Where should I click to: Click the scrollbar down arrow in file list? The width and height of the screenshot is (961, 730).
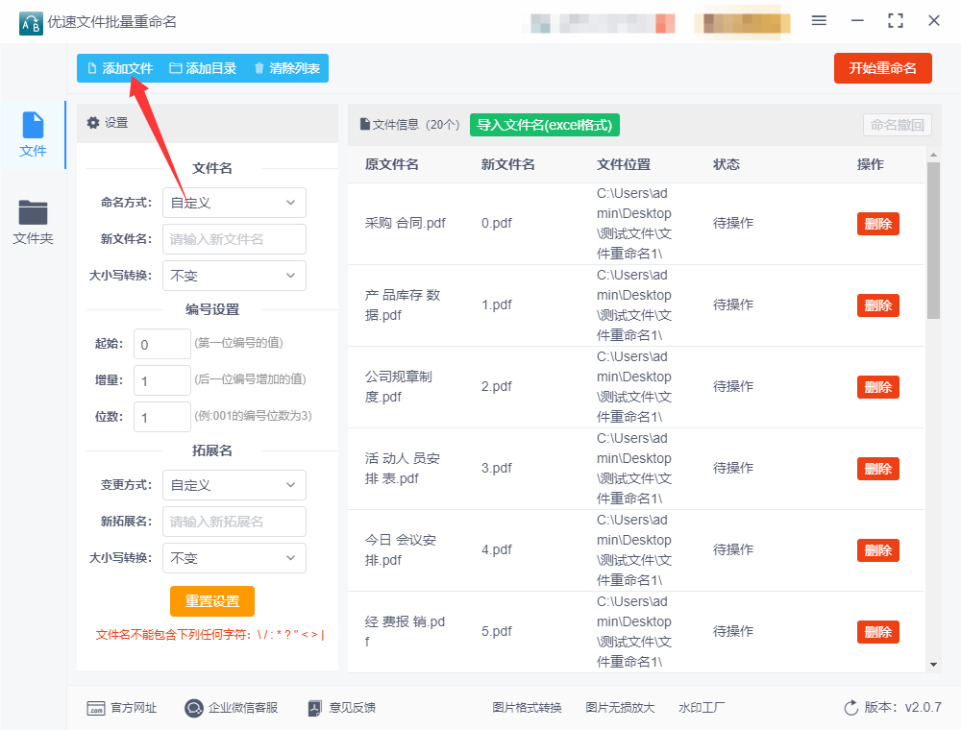pos(933,665)
